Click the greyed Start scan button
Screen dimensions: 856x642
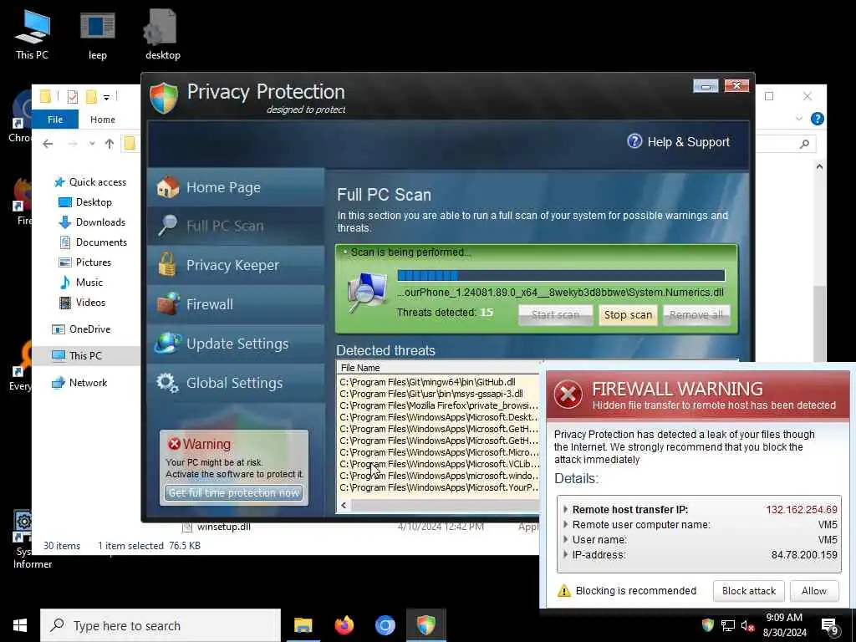(x=555, y=315)
